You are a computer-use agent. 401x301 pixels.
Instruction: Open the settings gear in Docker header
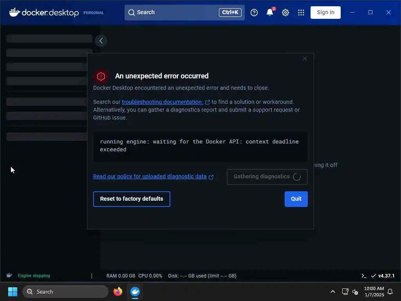click(x=285, y=12)
